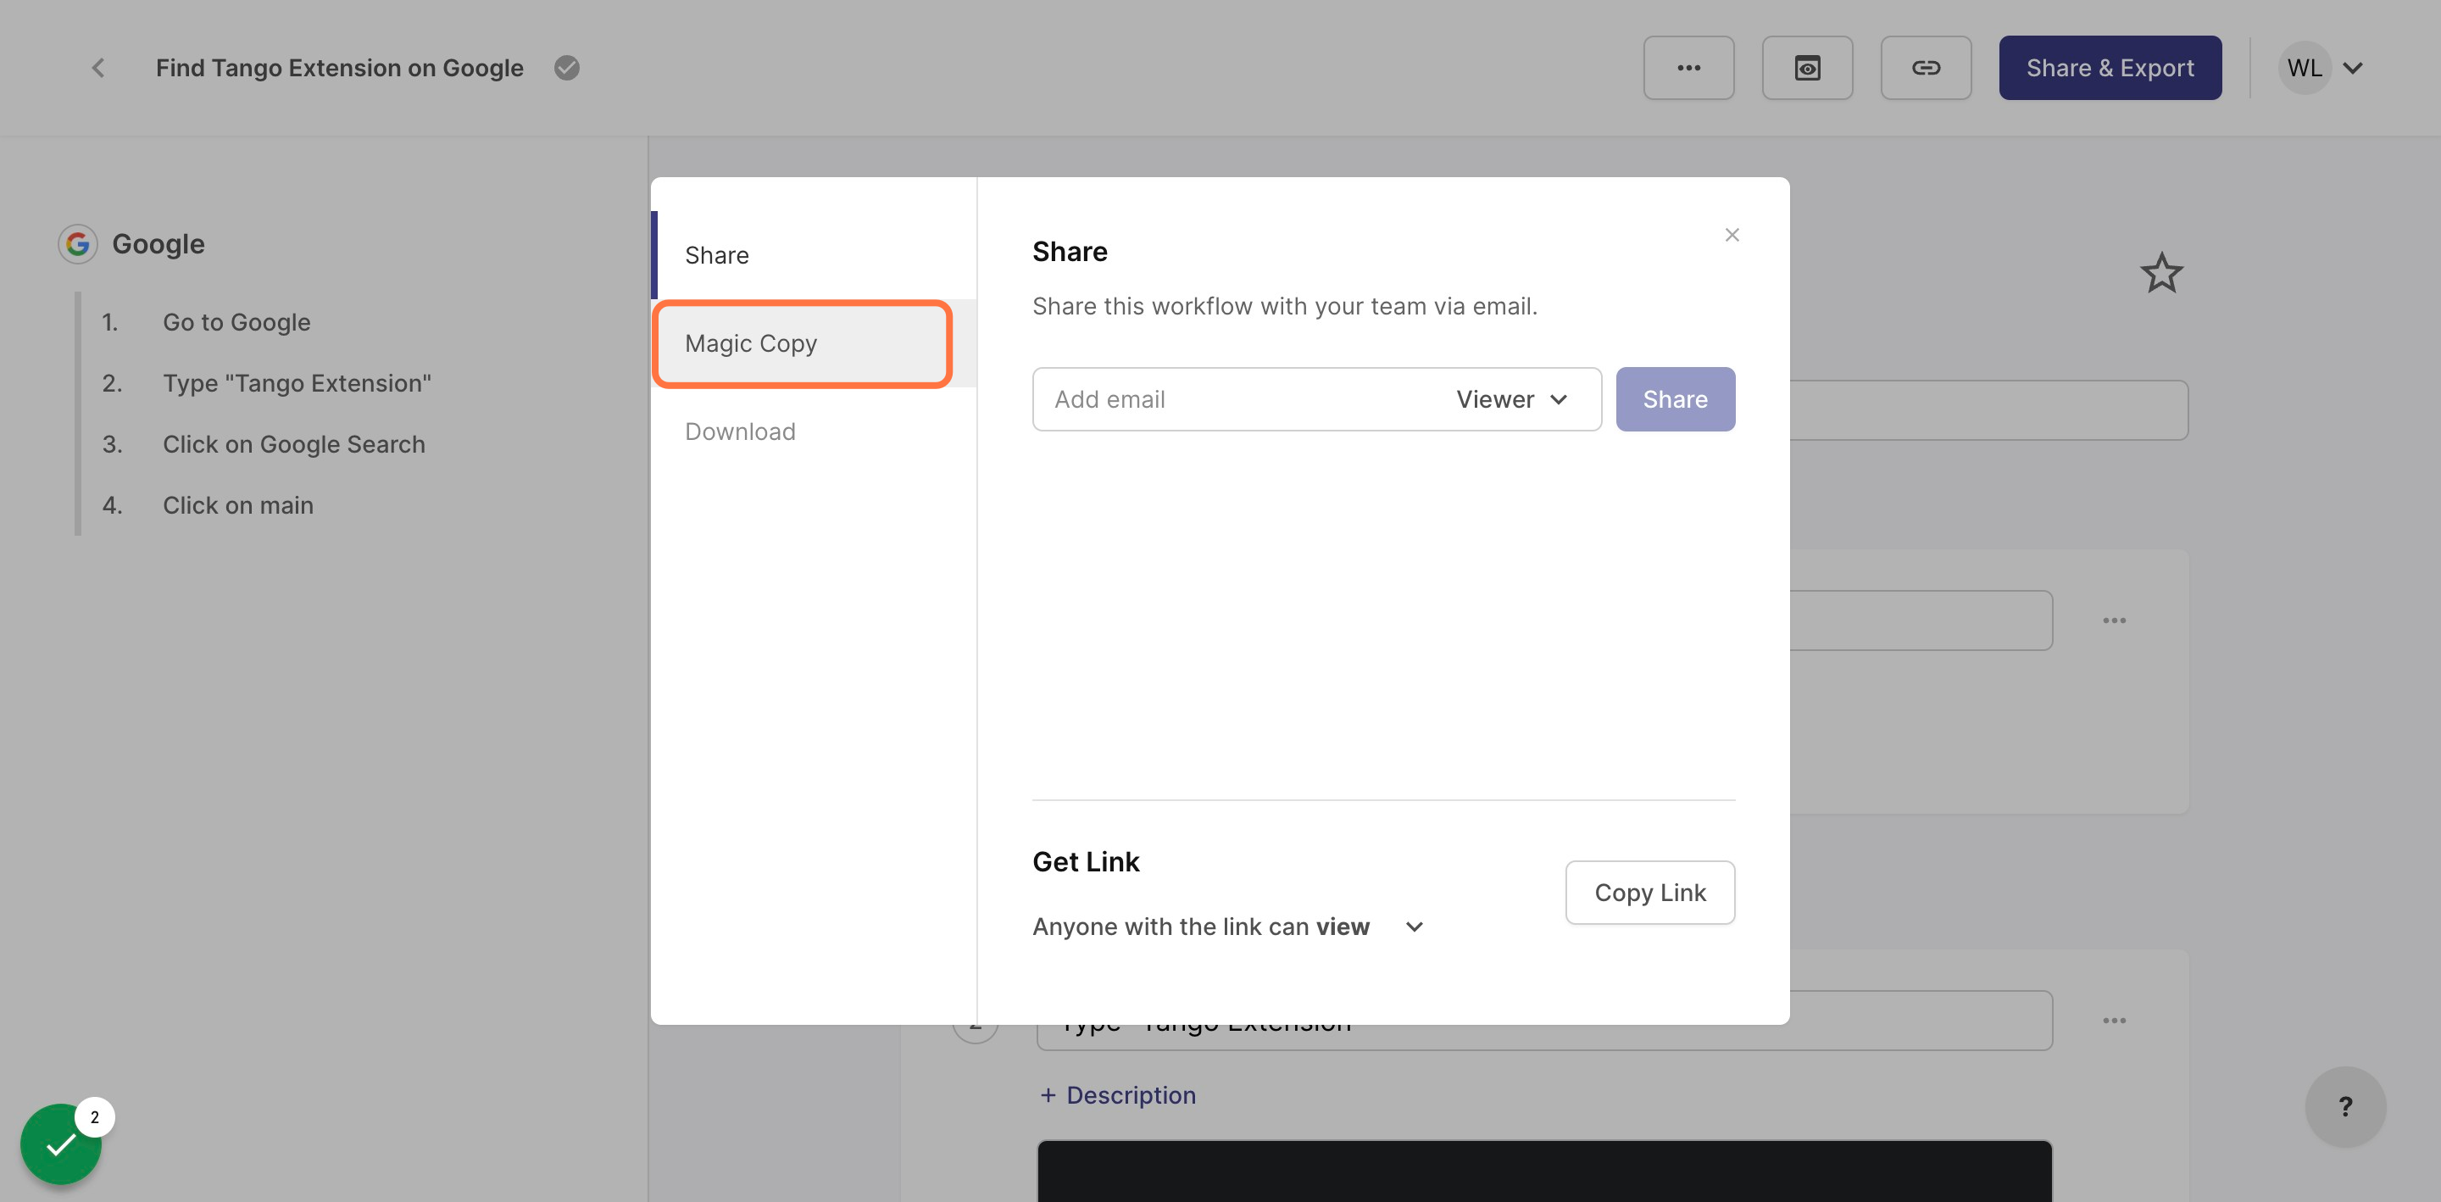This screenshot has width=2441, height=1202.
Task: Click the Google logo icon in sidebar
Action: (x=78, y=243)
